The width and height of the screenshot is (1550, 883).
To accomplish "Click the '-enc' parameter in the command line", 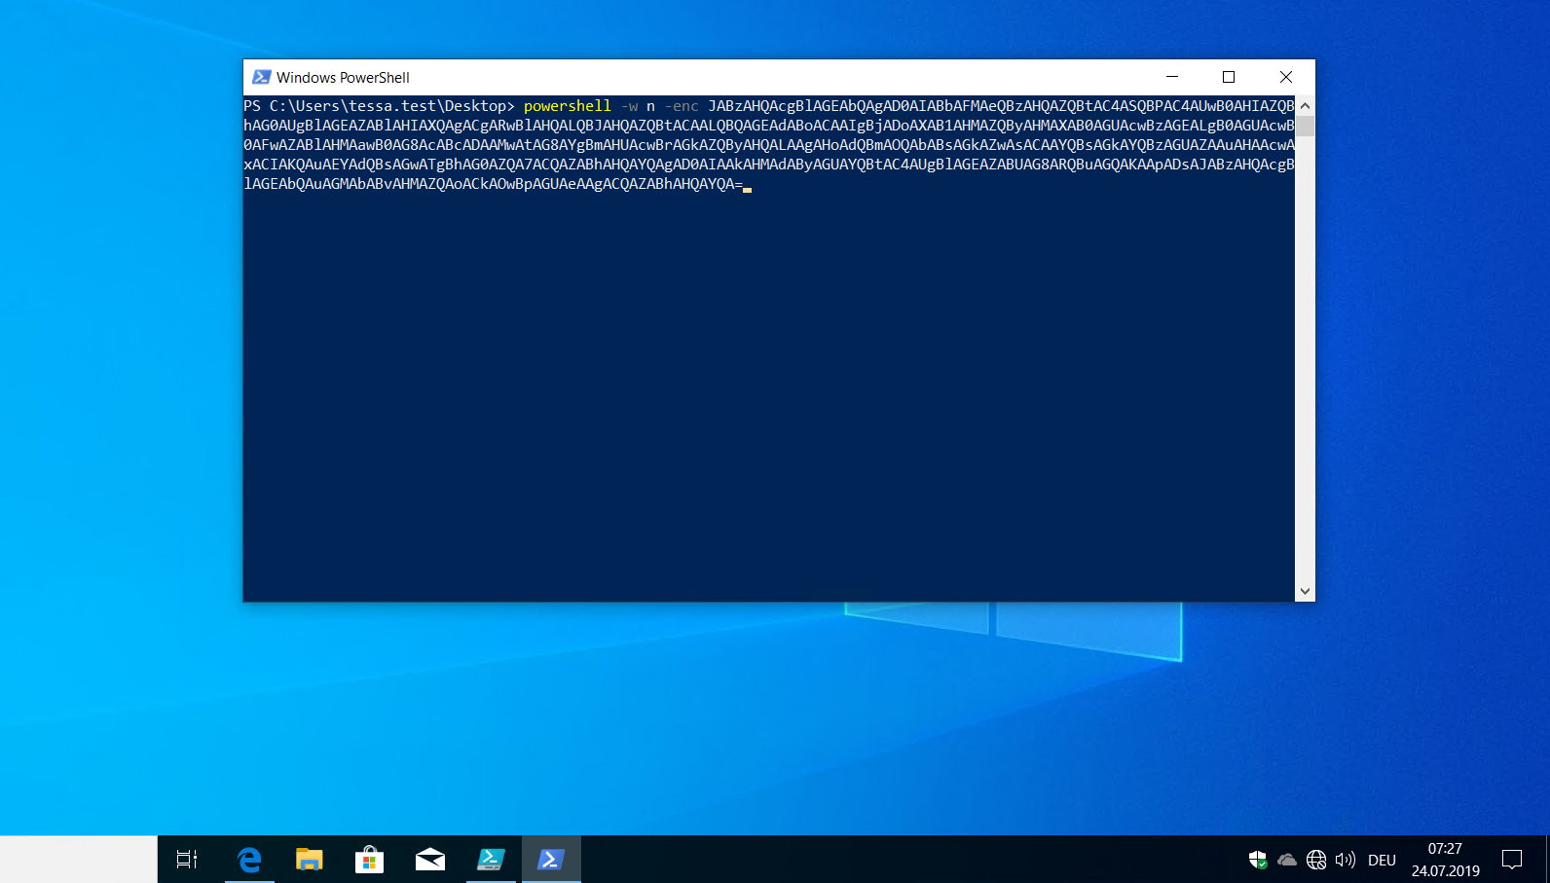I will click(682, 105).
